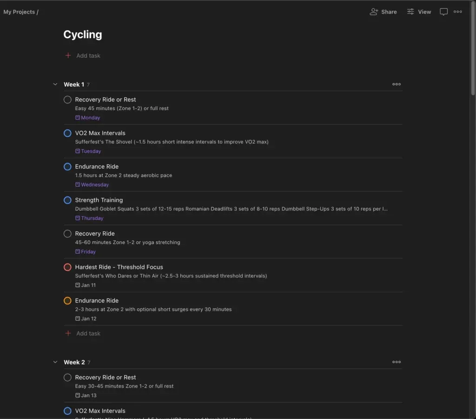Click plus icon of top Add task
This screenshot has width=476, height=419.
68,55
